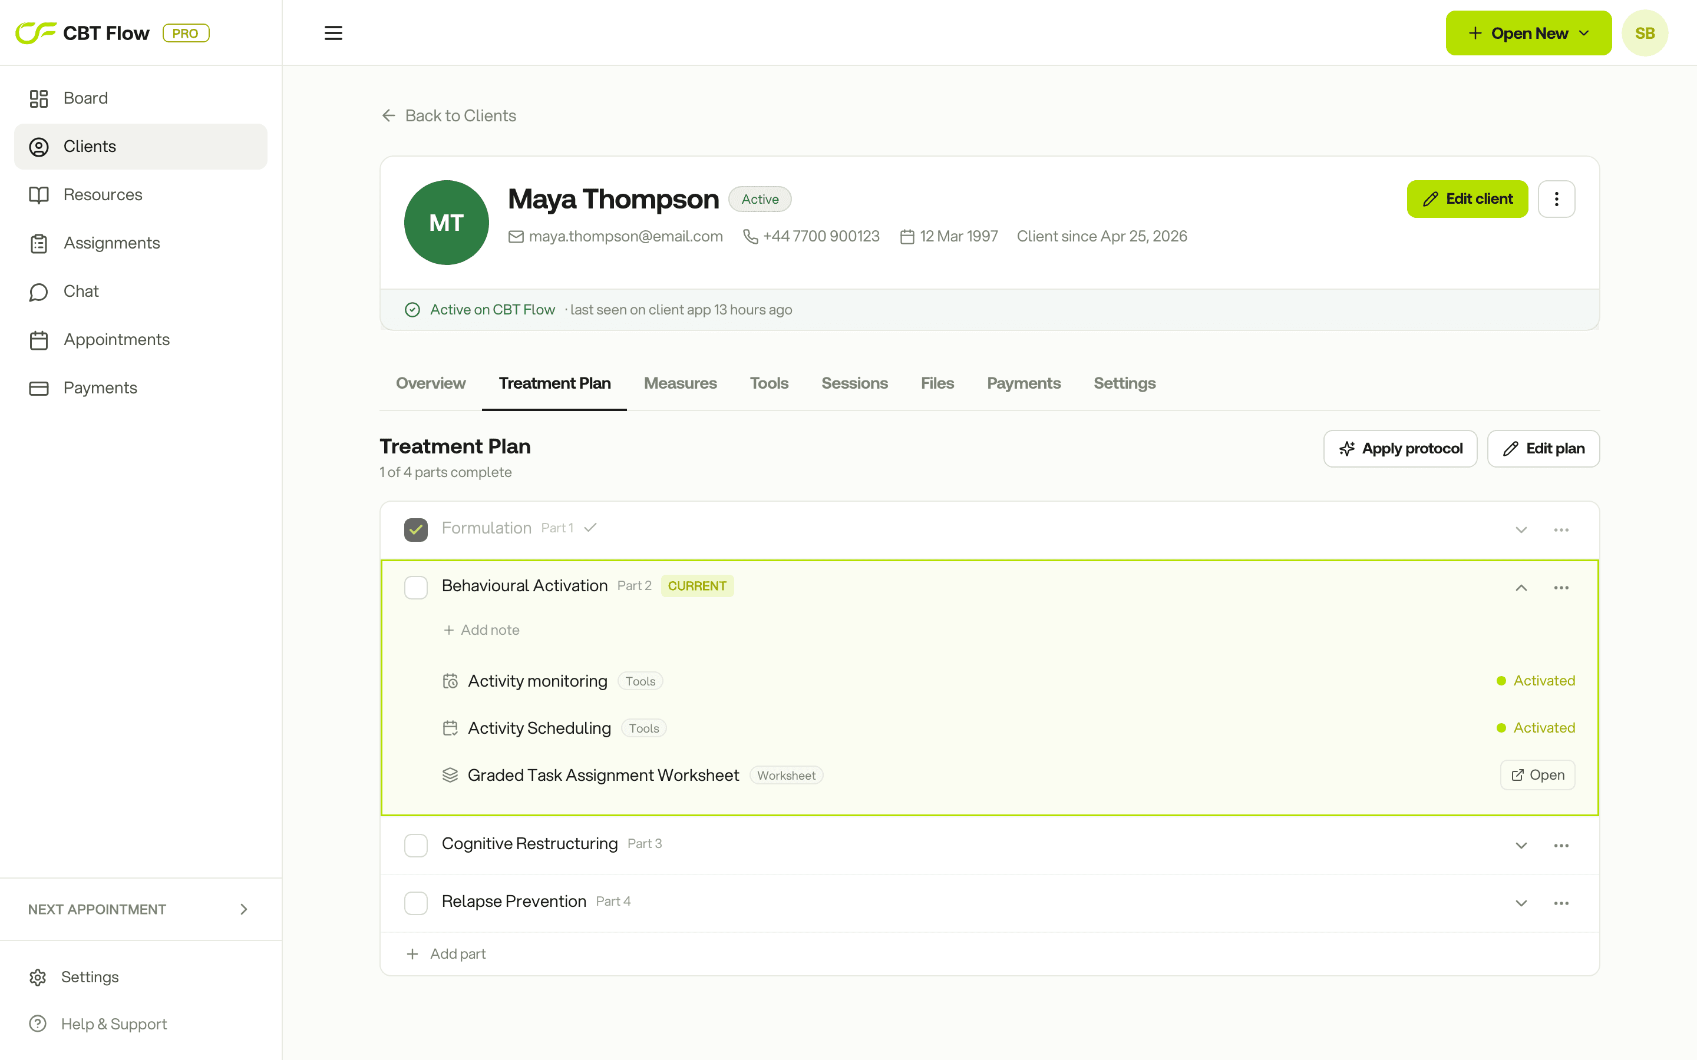This screenshot has width=1697, height=1060.
Task: Switch to the Overview tab
Action: 431,383
